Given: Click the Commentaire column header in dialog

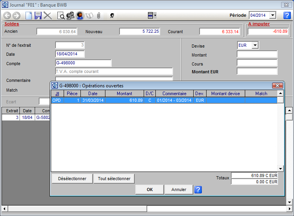Looking at the screenshot, I should [174, 94].
